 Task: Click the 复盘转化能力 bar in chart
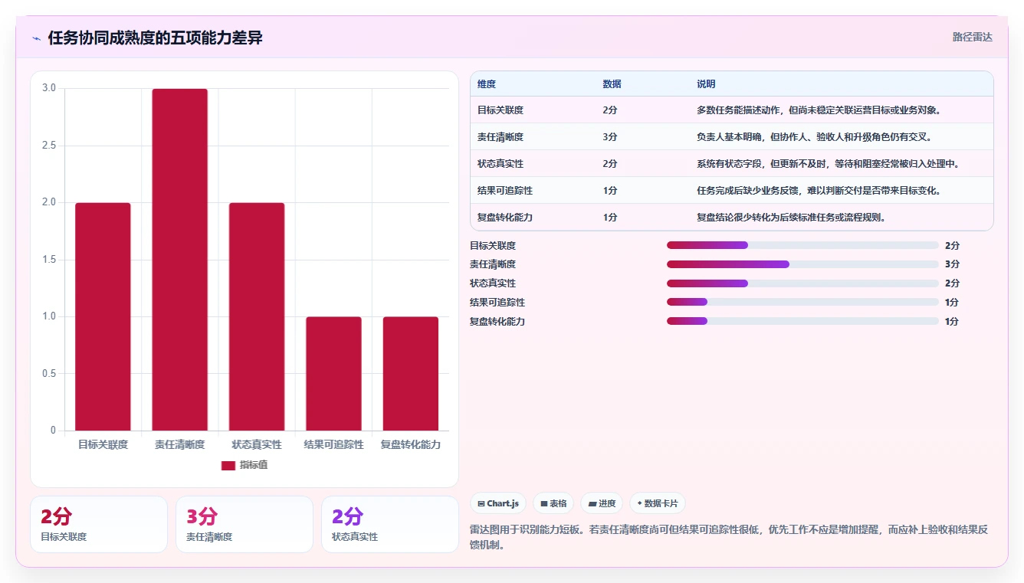pyautogui.click(x=411, y=374)
